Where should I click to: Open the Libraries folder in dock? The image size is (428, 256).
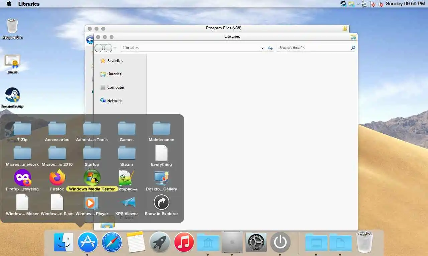(208, 242)
